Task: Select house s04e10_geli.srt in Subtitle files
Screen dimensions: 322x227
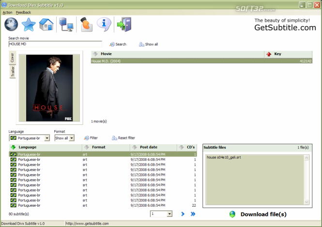Action: pos(224,157)
